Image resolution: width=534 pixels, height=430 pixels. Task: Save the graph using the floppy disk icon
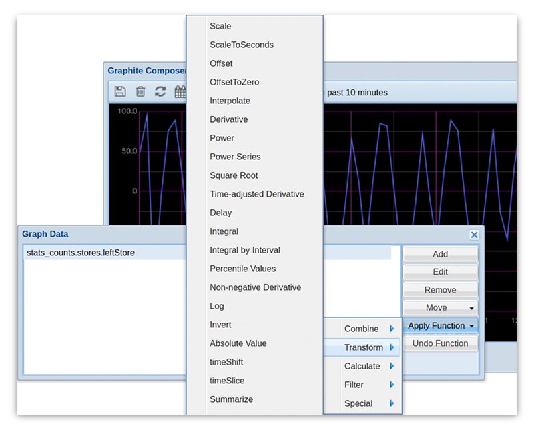[x=120, y=92]
